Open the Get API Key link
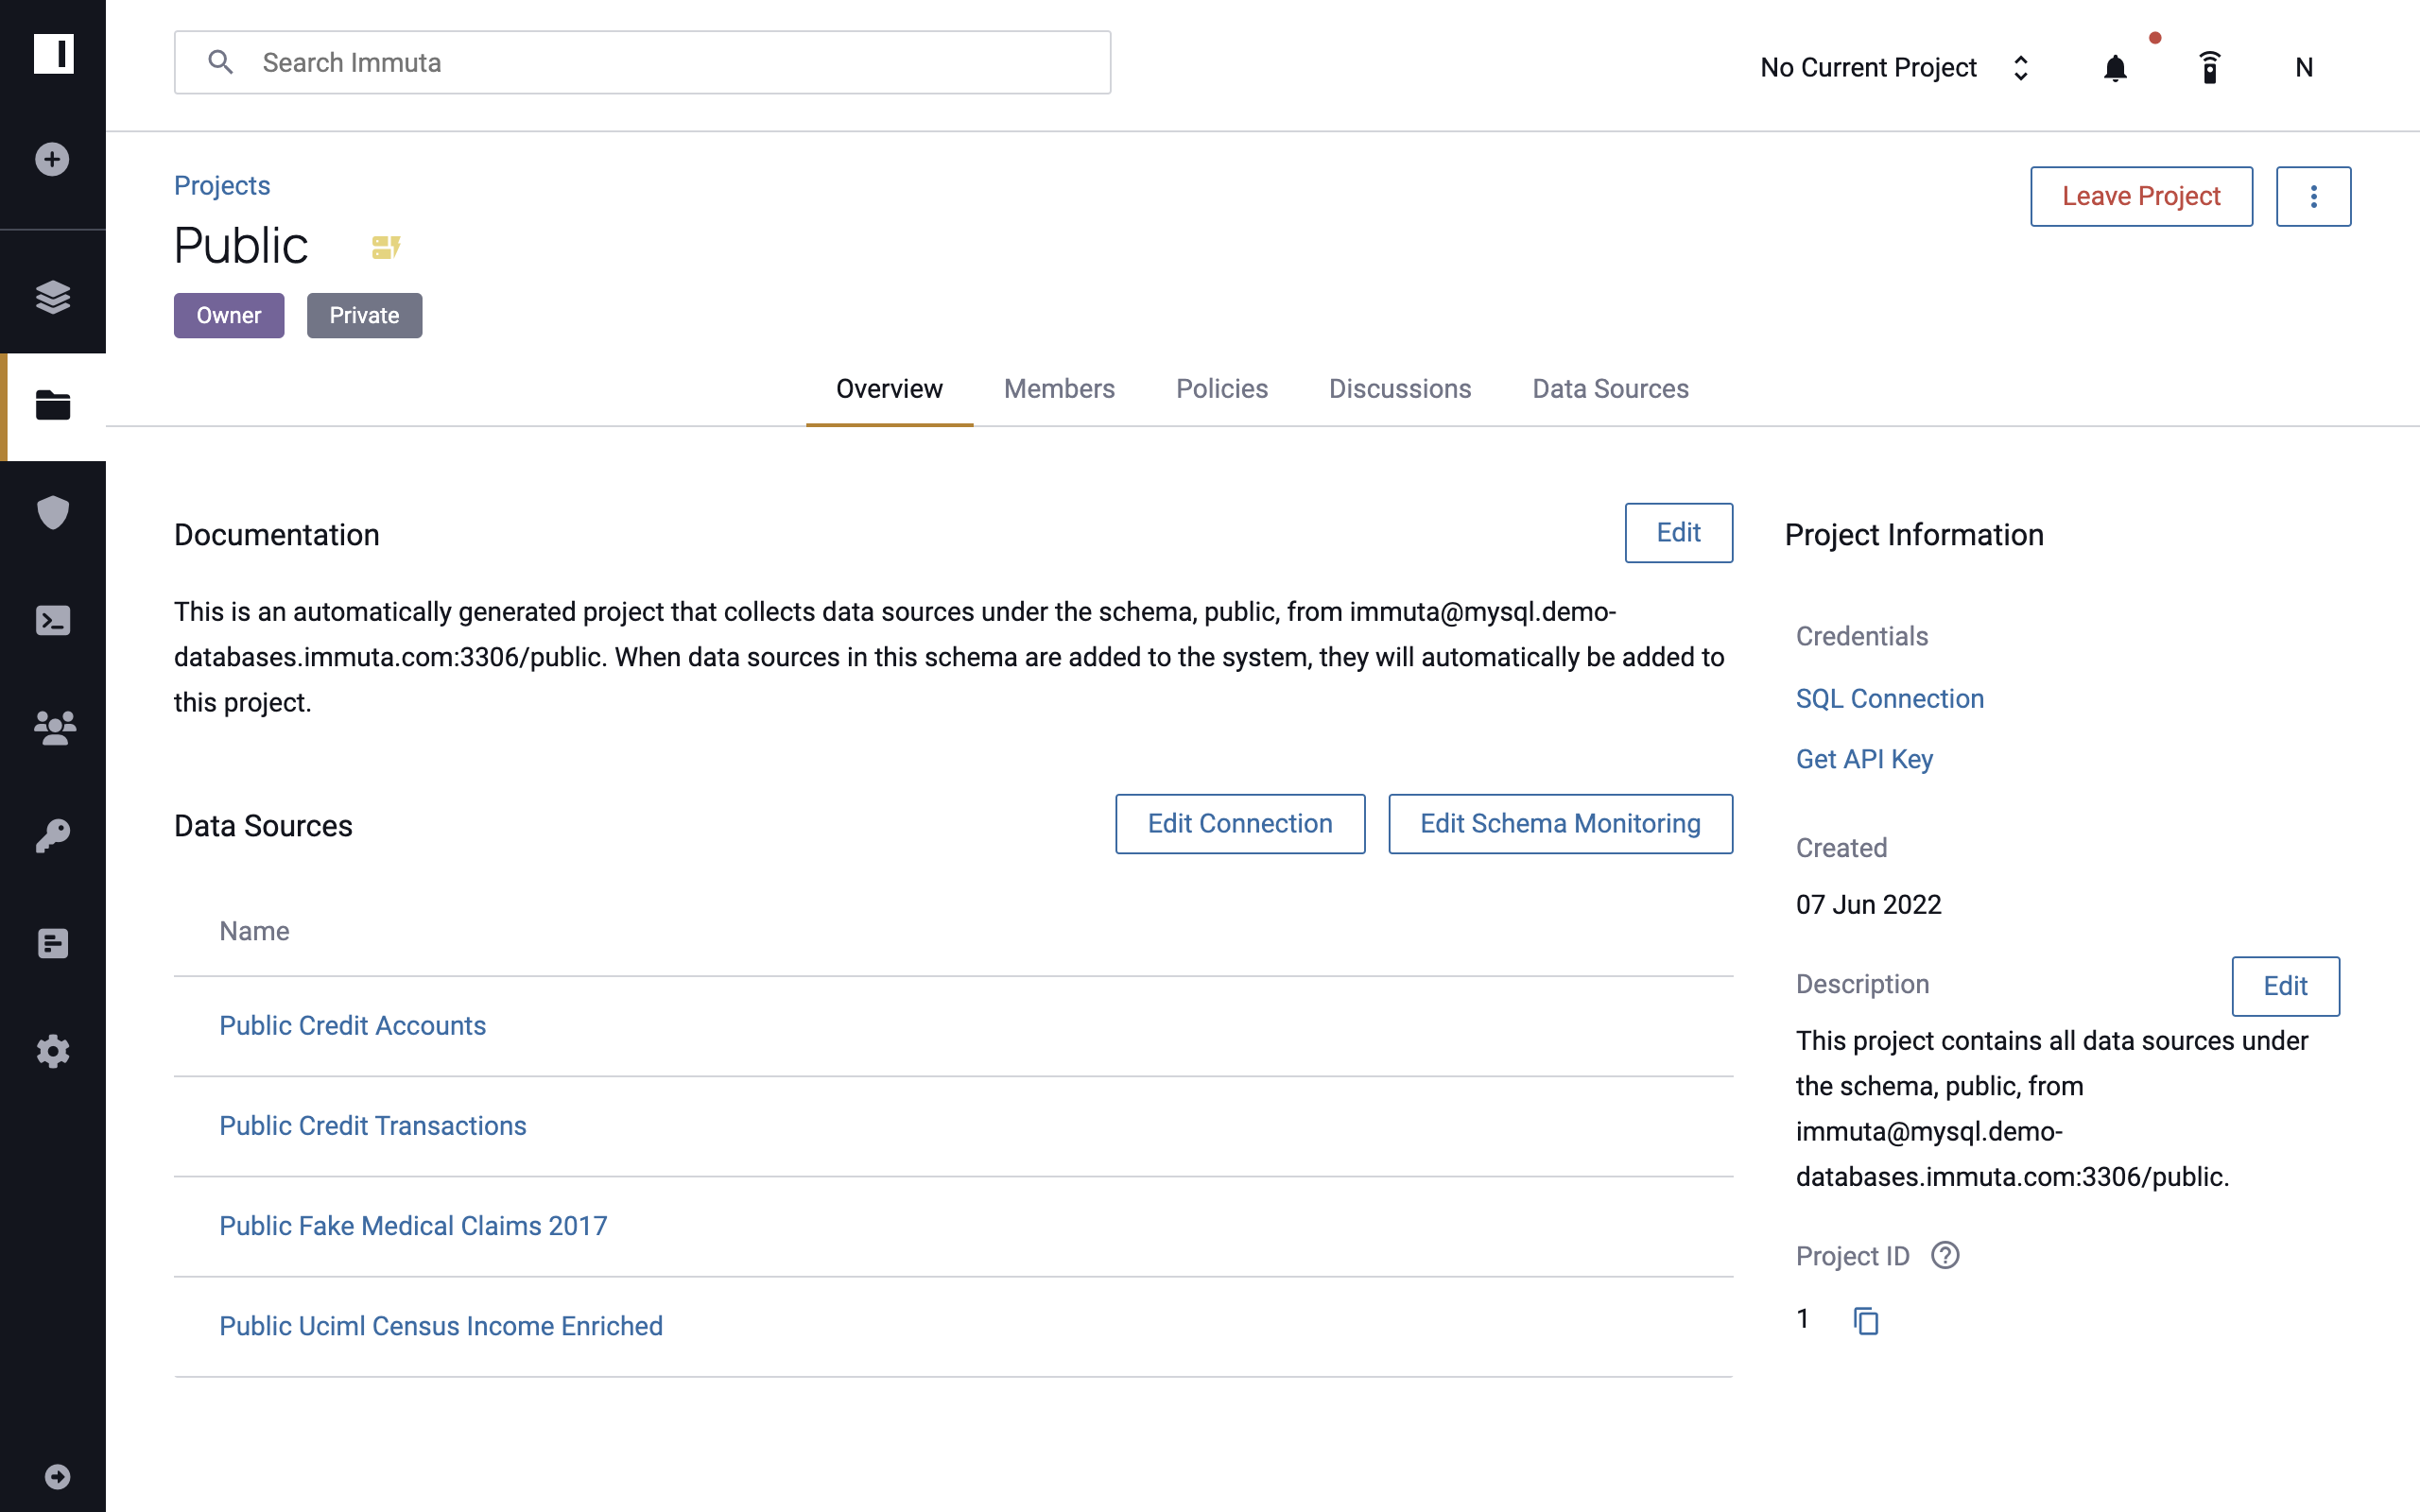The image size is (2420, 1512). [x=1866, y=758]
